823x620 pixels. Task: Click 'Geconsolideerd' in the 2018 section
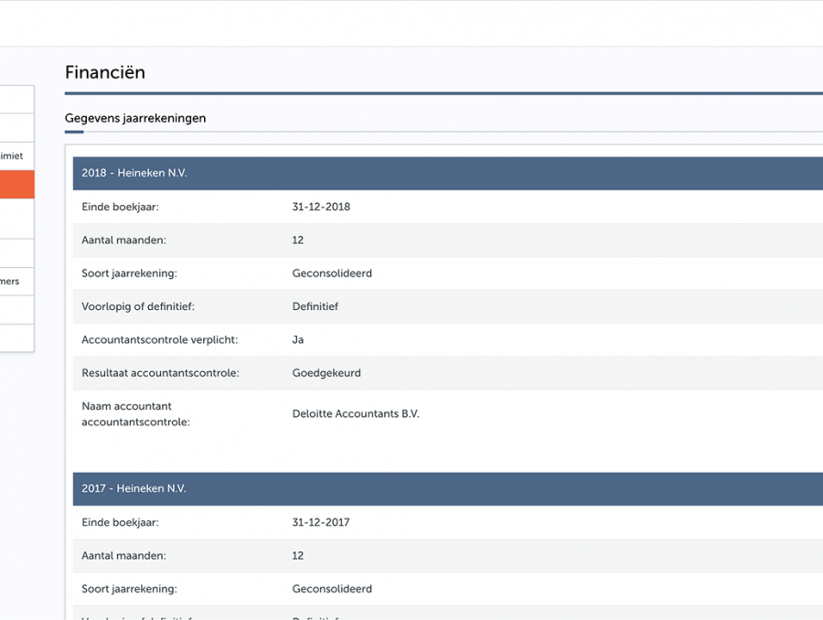click(332, 273)
